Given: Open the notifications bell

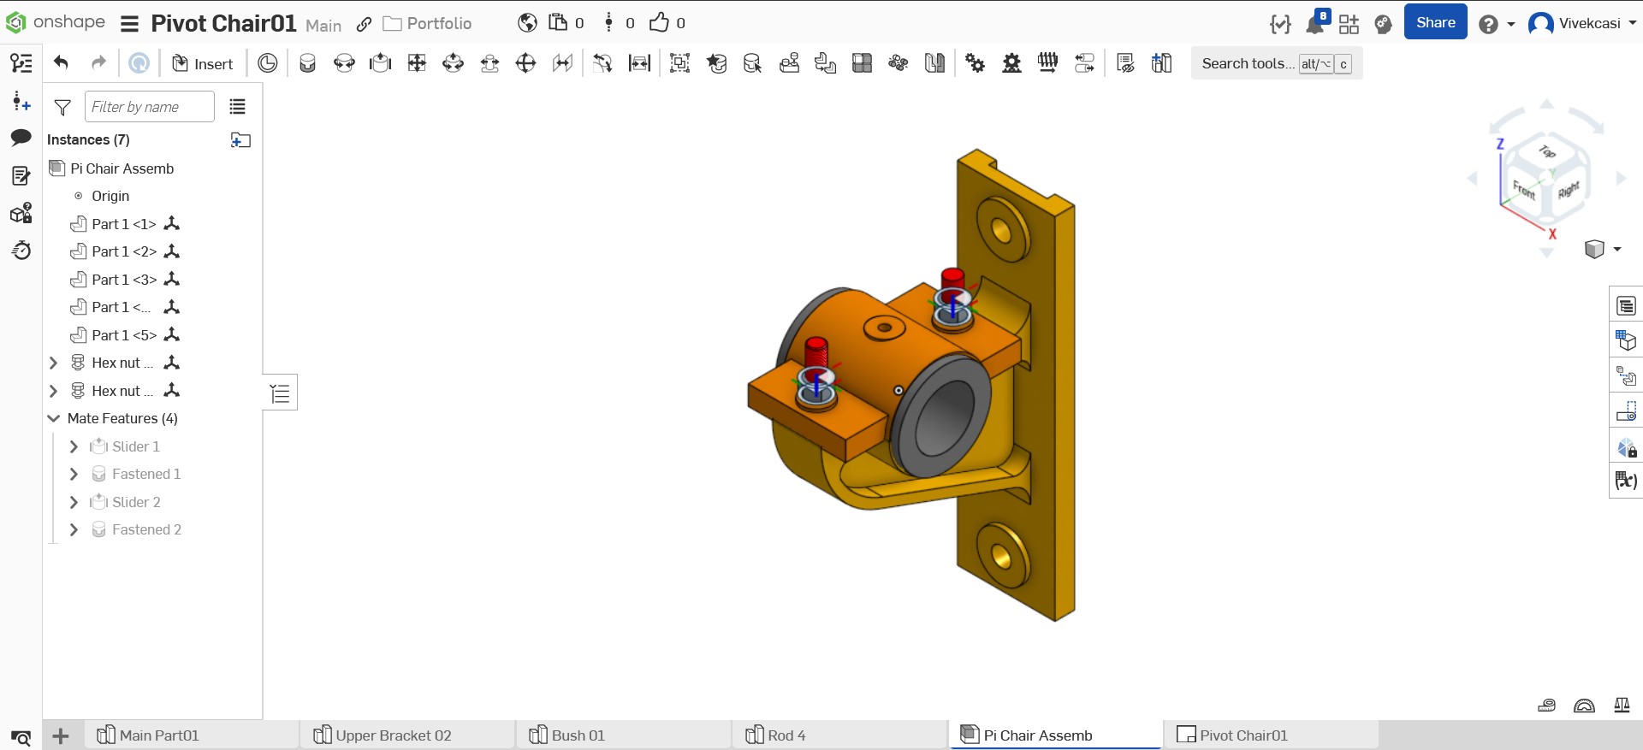Looking at the screenshot, I should coord(1314,24).
